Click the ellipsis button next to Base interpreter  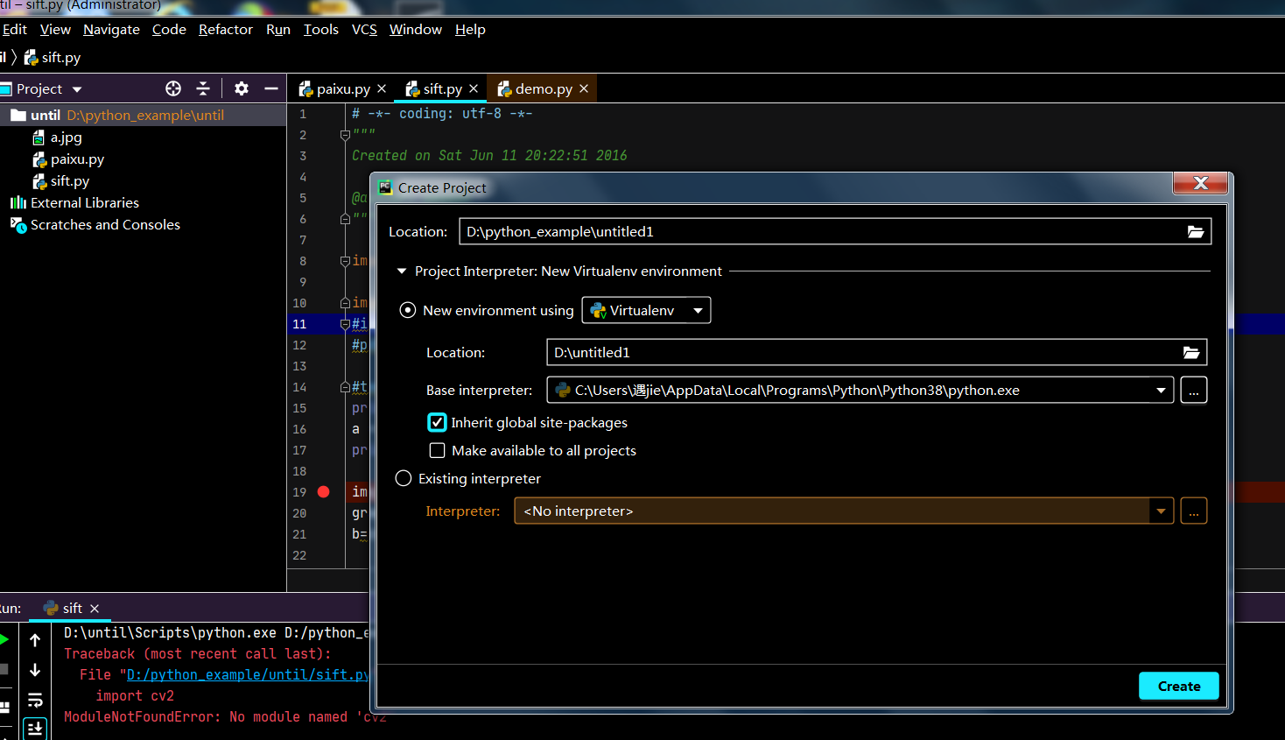tap(1194, 391)
